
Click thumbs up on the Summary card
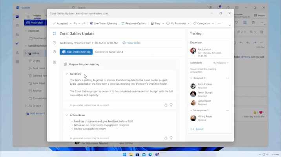(166, 105)
